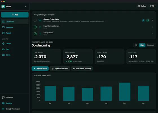Go to Utilities assets
The width and height of the screenshot is (158, 113).
pyautogui.click(x=15, y=43)
